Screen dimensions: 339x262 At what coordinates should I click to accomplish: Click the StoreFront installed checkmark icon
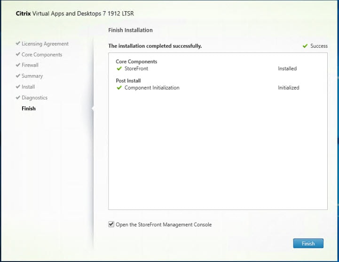[119, 68]
